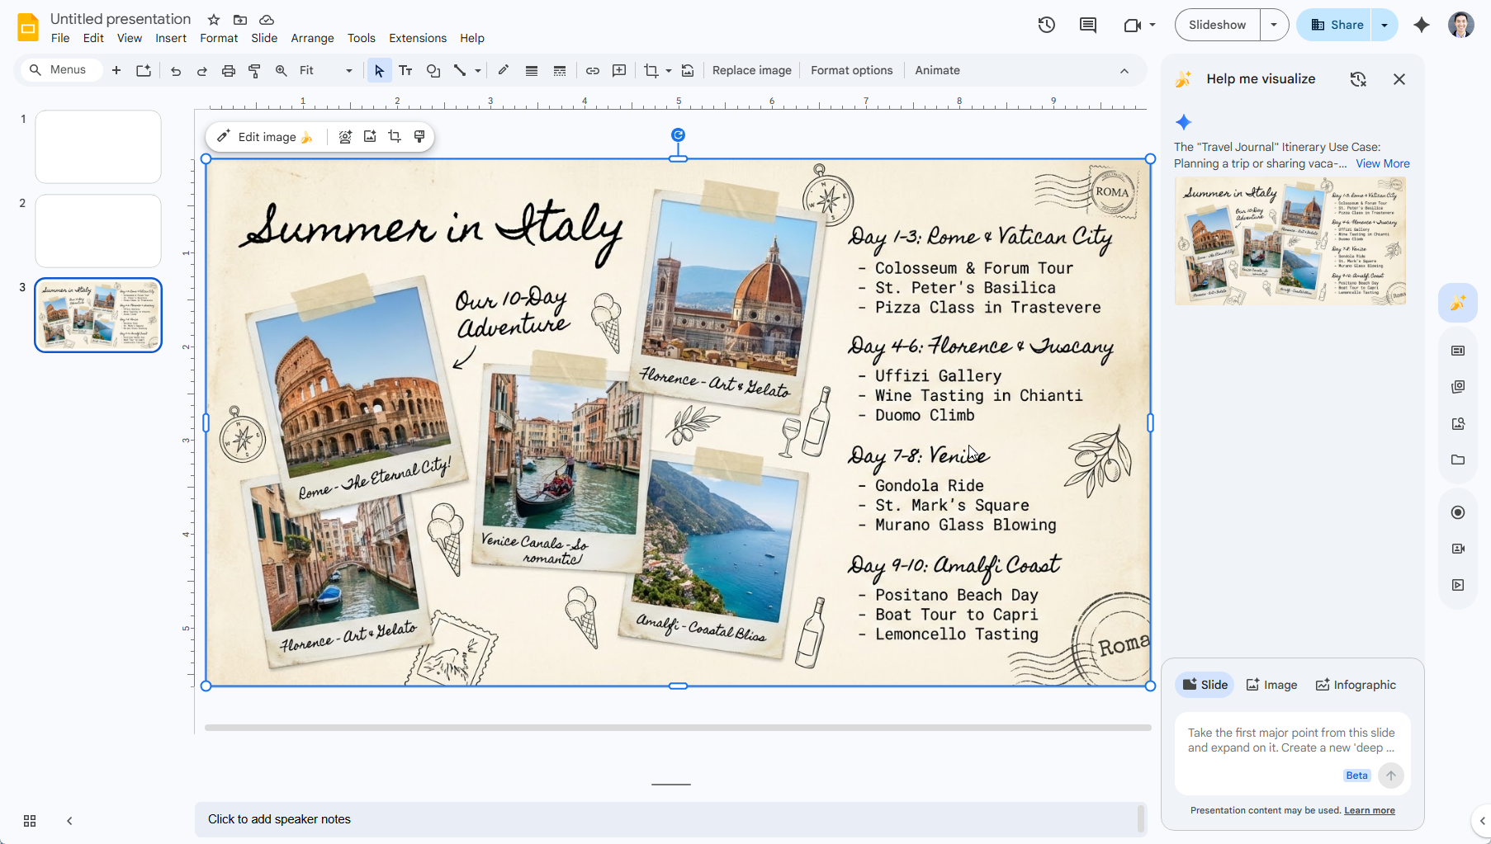Select slide 2 thumbnail in the filmstrip
Screen dimensions: 1491x844
pos(97,231)
